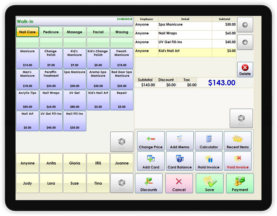Open the Discounts options
The width and height of the screenshot is (277, 216).
point(149,183)
